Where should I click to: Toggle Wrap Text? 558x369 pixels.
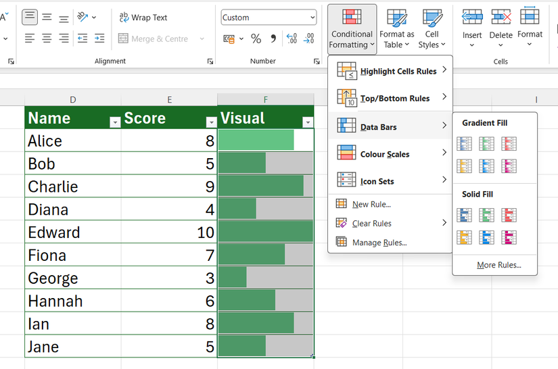point(143,18)
